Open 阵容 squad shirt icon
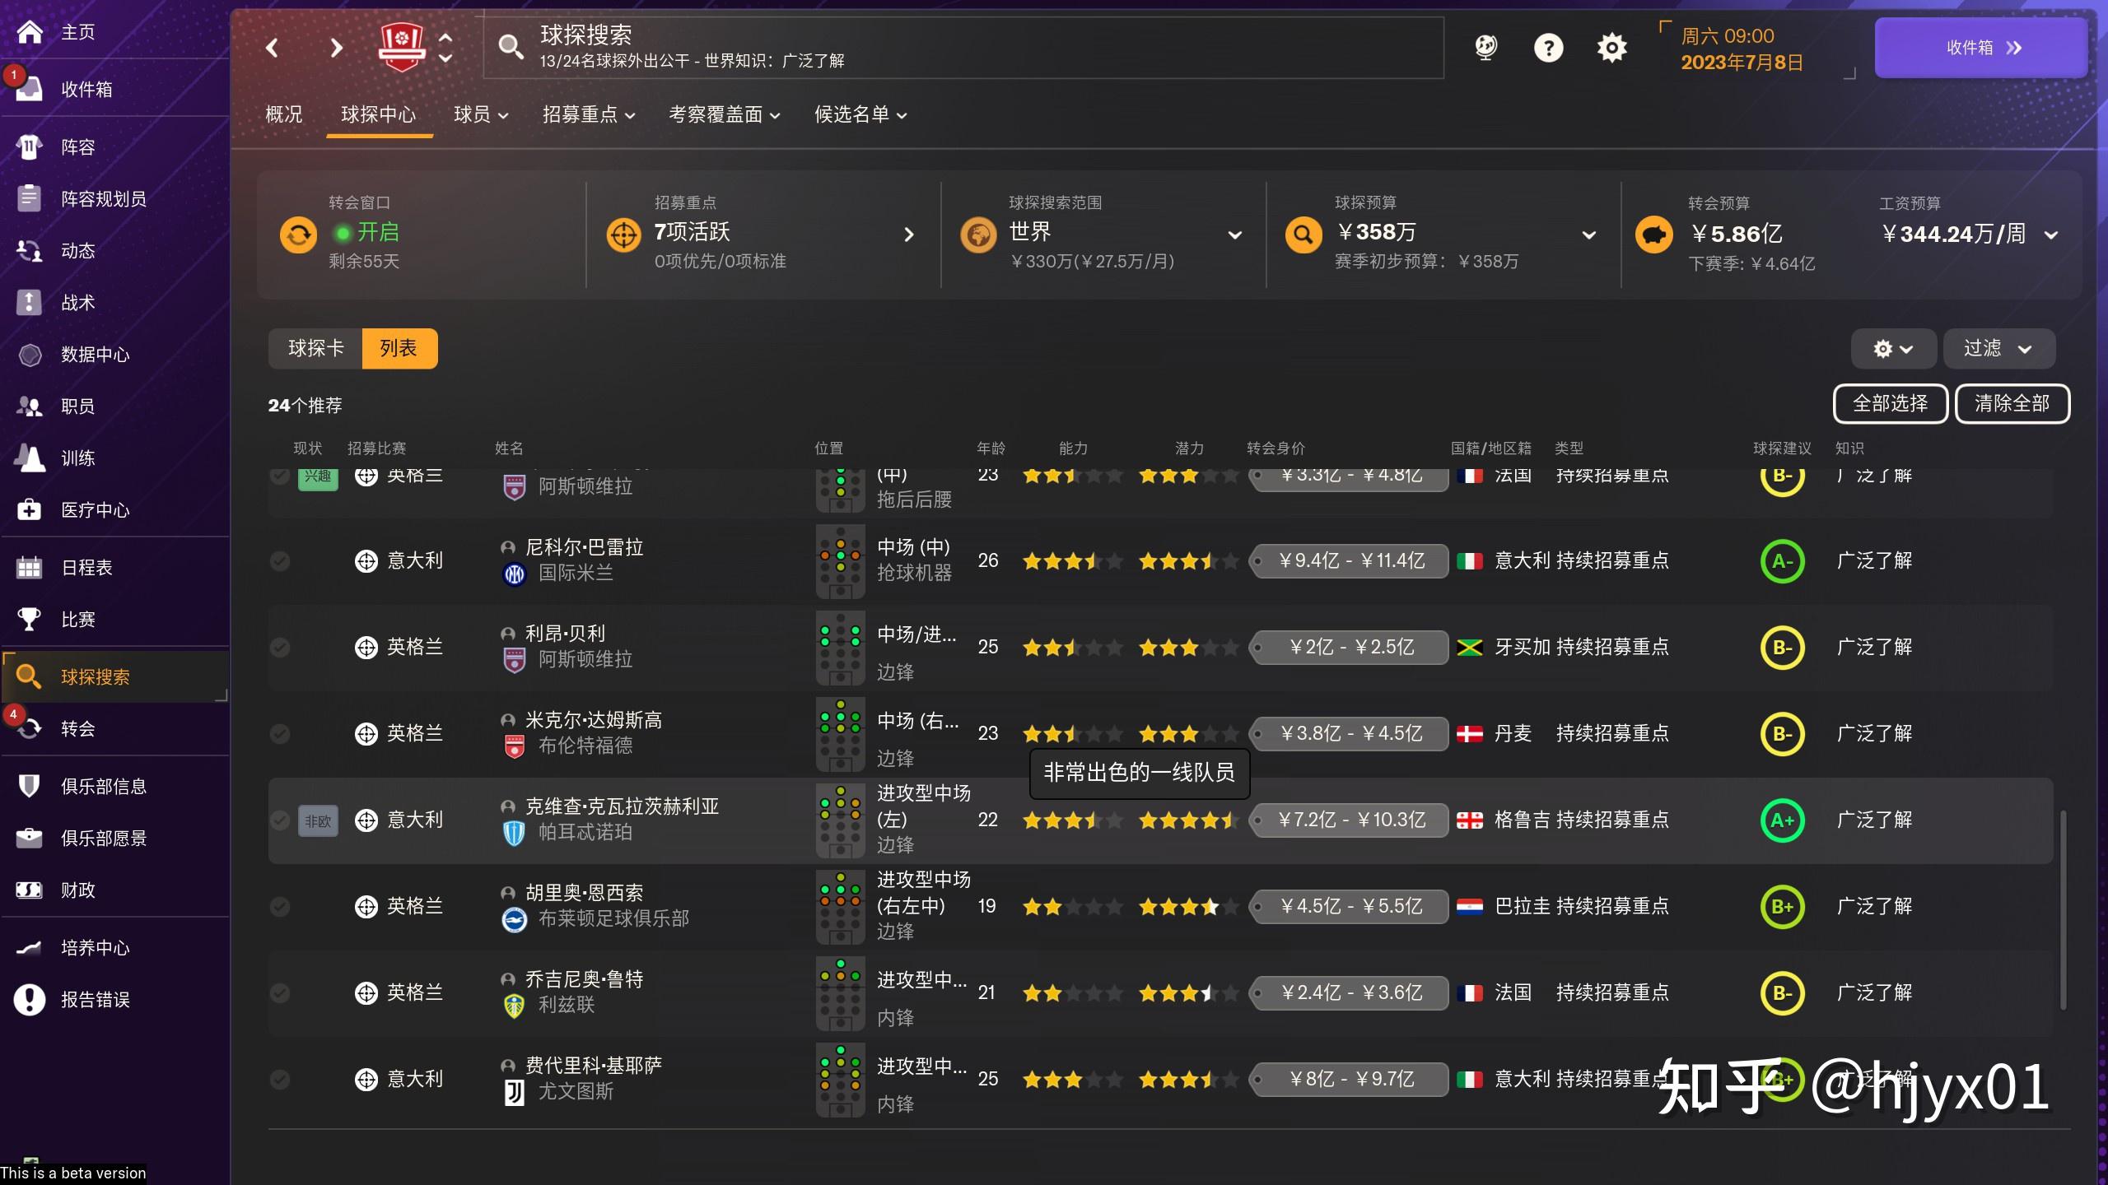 pos(30,147)
